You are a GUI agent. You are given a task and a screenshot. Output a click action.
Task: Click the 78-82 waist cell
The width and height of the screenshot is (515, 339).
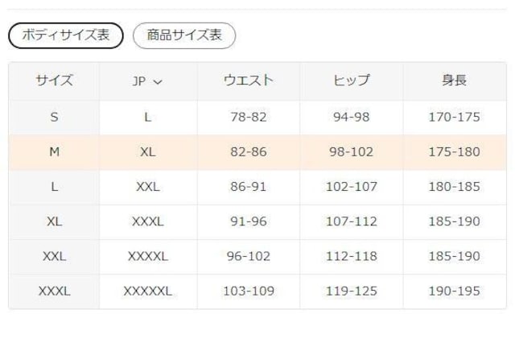(248, 117)
